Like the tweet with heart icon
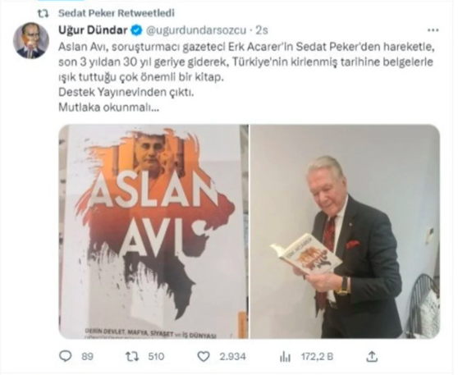The width and height of the screenshot is (458, 375). pyautogui.click(x=204, y=357)
